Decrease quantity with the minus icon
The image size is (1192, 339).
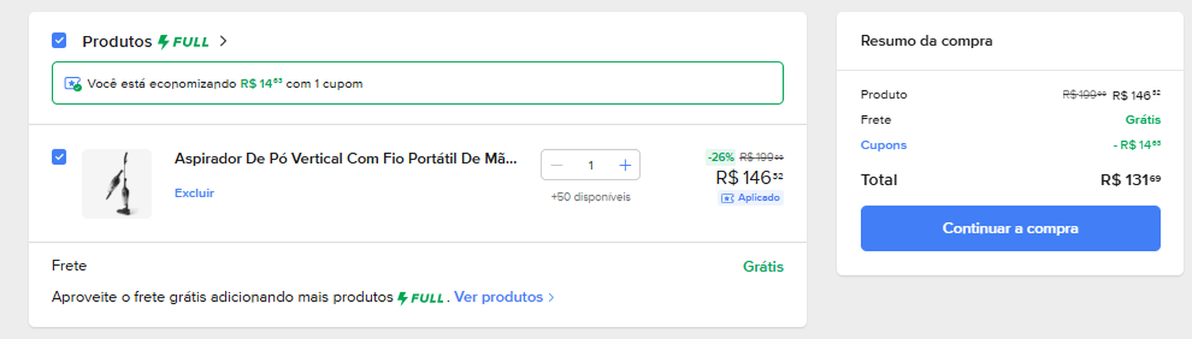[557, 165]
